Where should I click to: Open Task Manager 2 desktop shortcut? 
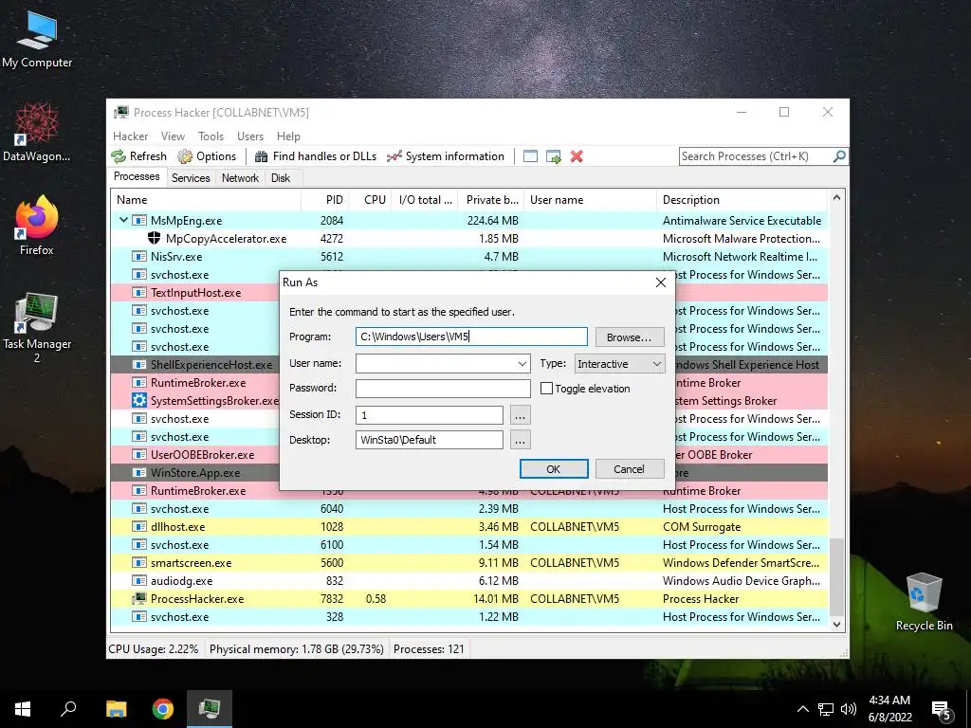tap(37, 328)
